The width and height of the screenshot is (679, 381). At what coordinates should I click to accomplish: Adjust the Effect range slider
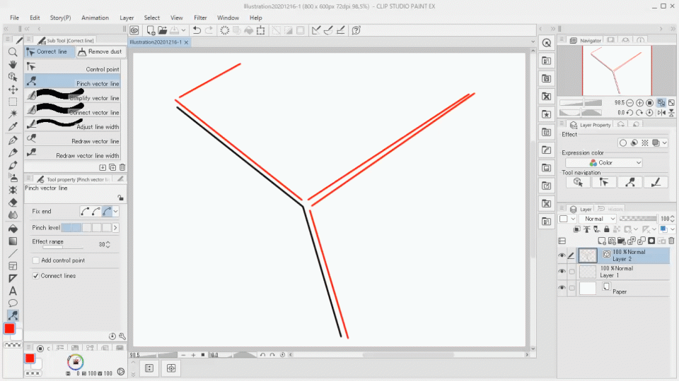click(x=63, y=247)
